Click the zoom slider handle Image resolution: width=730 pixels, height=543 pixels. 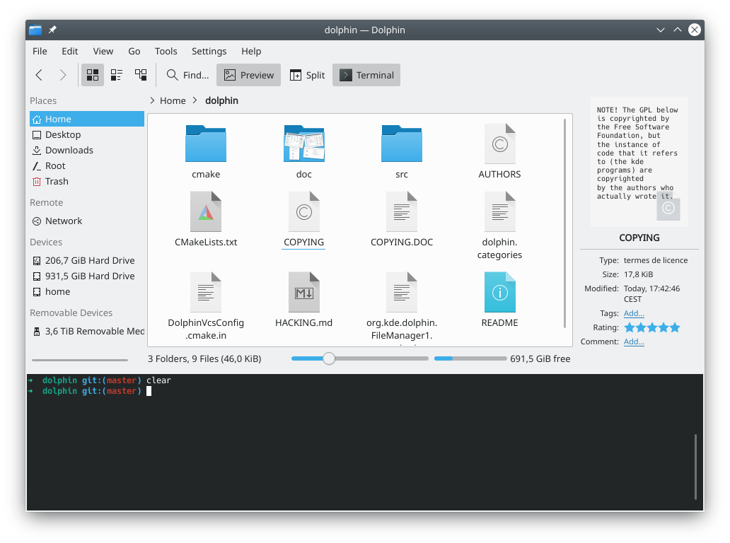(329, 358)
